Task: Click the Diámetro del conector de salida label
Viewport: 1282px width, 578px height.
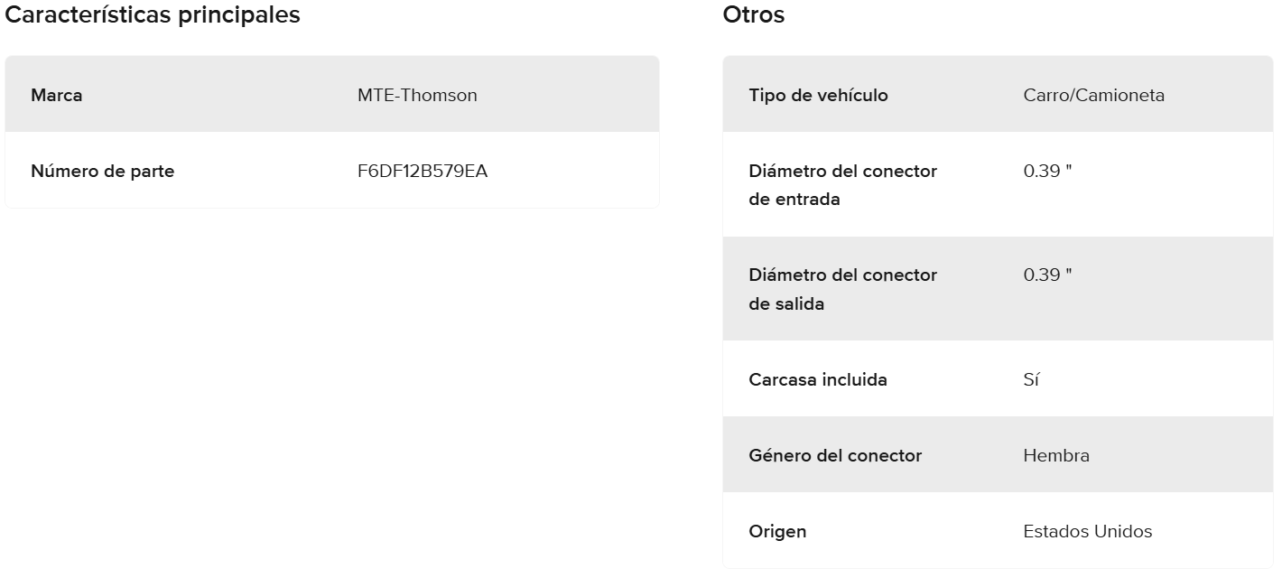Action: coord(842,289)
